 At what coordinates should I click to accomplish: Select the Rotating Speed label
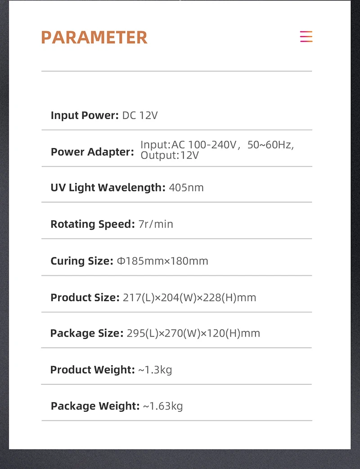(x=92, y=224)
